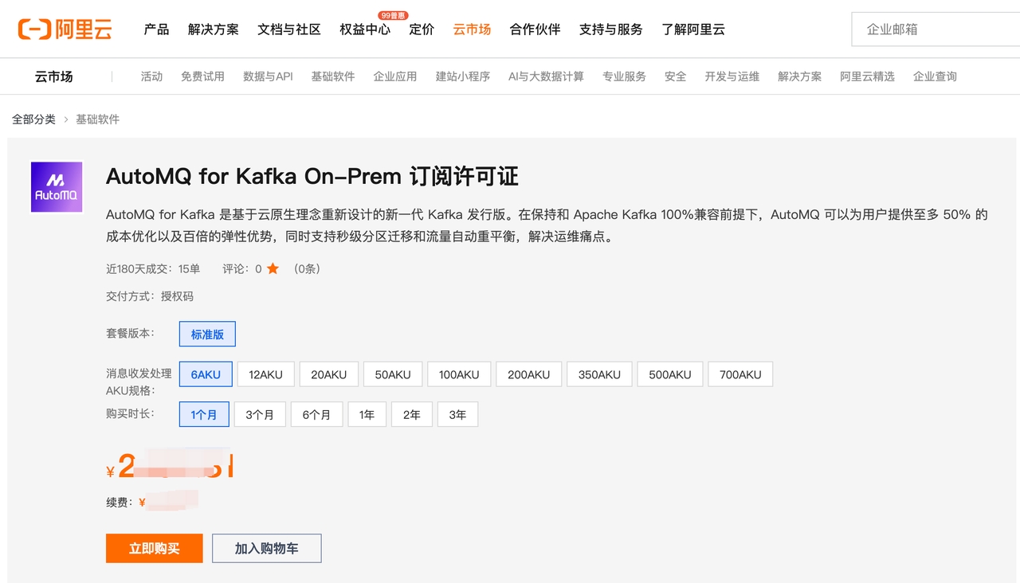Open the 数据与API marketplace tab
The width and height of the screenshot is (1020, 583).
coord(268,76)
